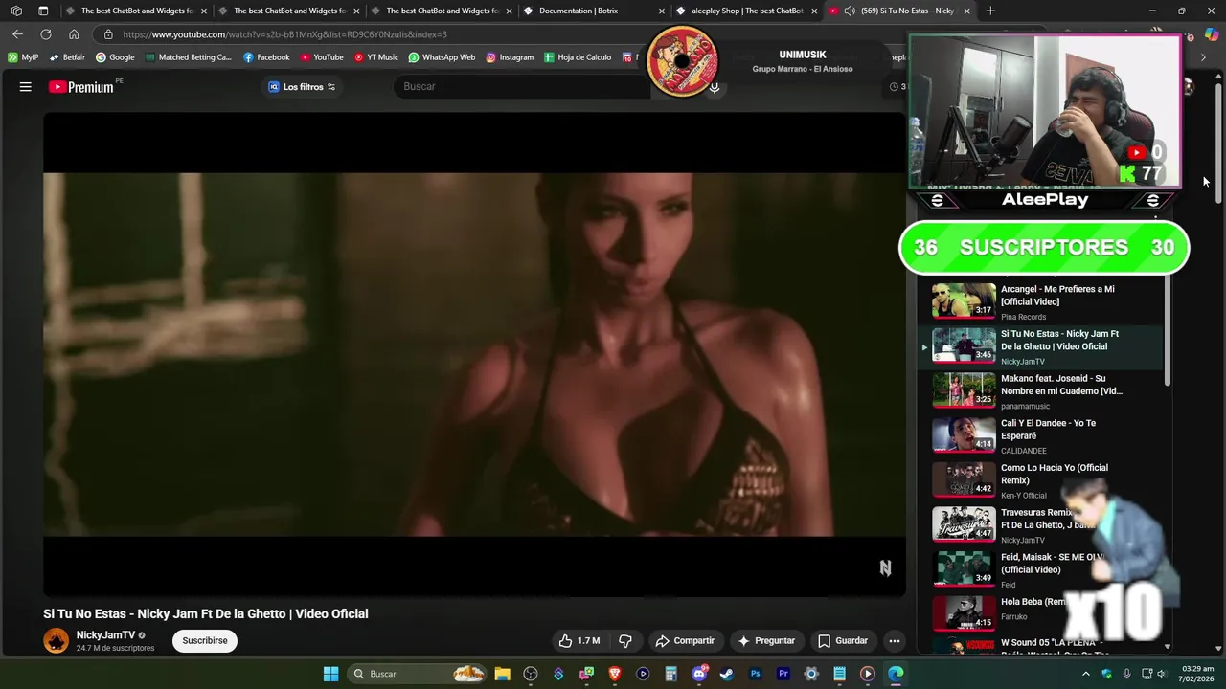Screen dimensions: 1226x689
Task: Start voice search with the microphone icon
Action: [x=715, y=87]
